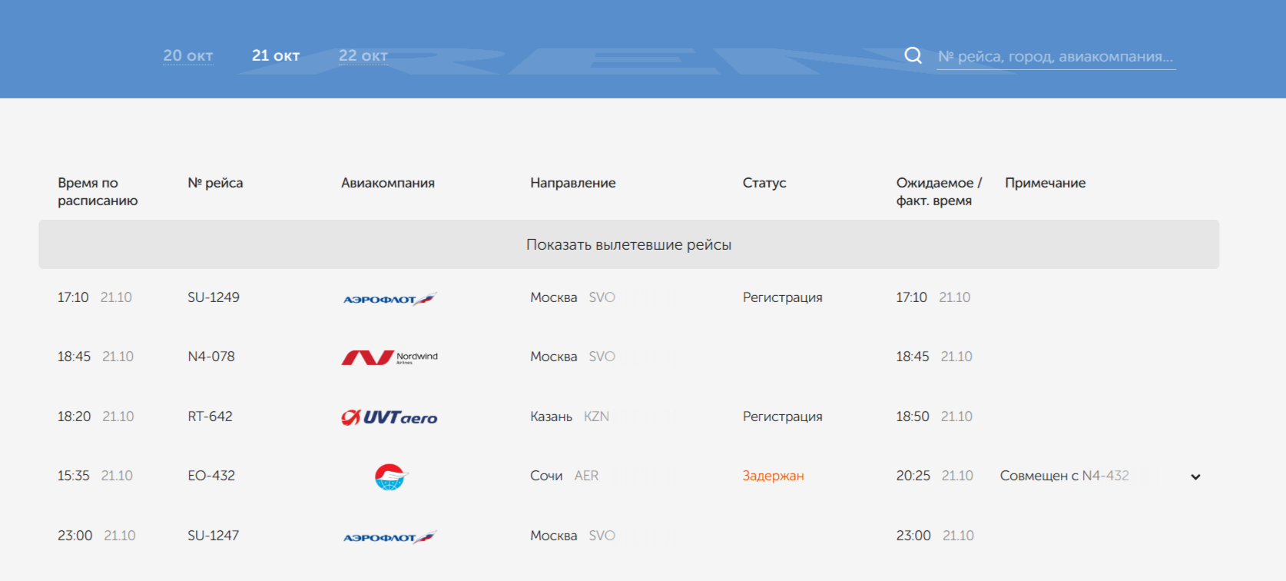Click the Nordwind Airlines logo
Image resolution: width=1286 pixels, height=581 pixels.
pos(389,357)
